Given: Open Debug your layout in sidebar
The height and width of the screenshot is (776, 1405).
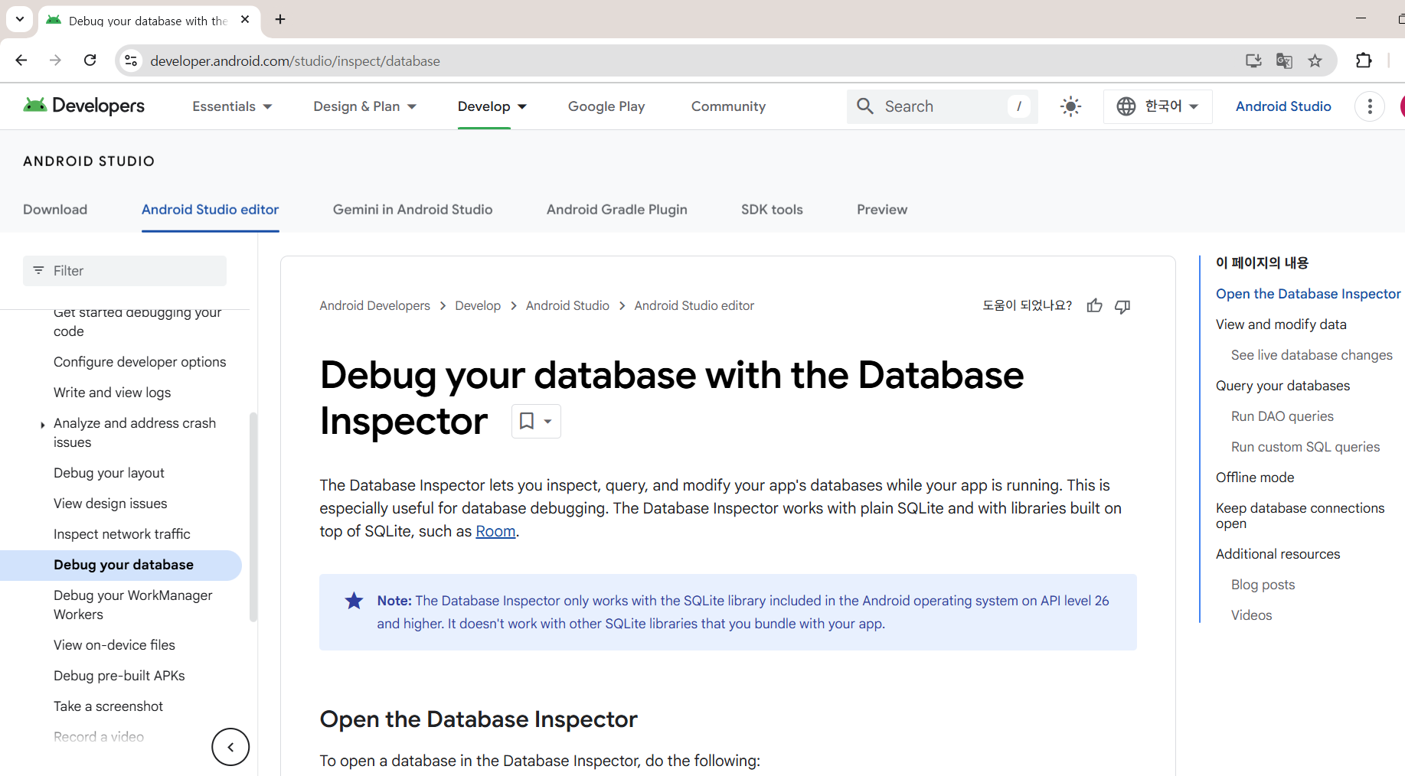Looking at the screenshot, I should [x=109, y=473].
